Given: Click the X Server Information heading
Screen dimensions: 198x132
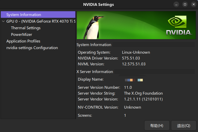Looking at the screenshot, I should 95,72.
